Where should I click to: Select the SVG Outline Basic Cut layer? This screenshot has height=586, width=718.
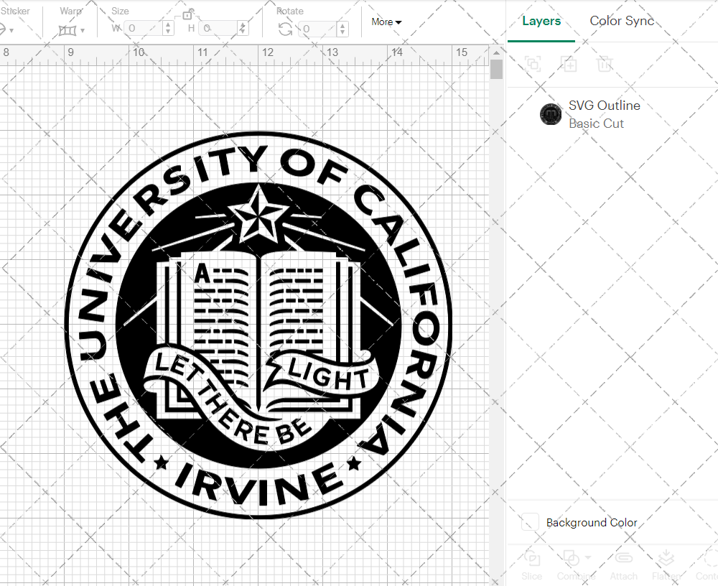click(x=603, y=113)
